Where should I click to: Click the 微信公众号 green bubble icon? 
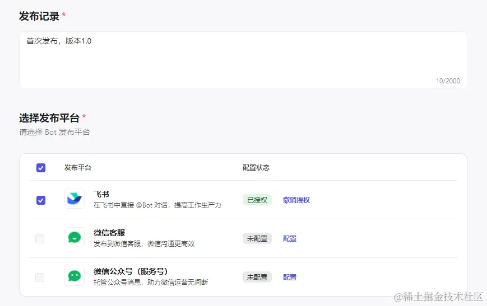coord(75,276)
